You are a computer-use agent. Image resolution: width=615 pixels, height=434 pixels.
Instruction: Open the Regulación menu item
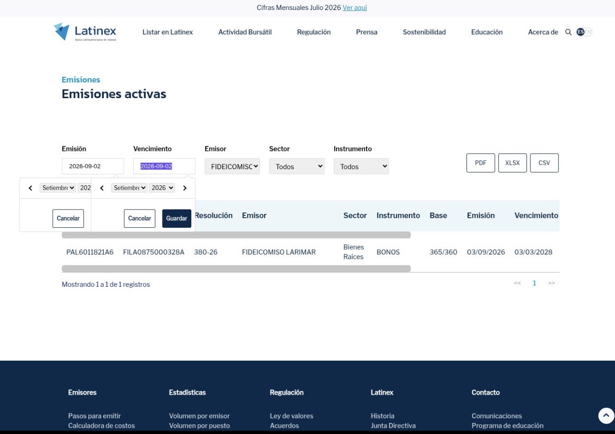point(314,32)
